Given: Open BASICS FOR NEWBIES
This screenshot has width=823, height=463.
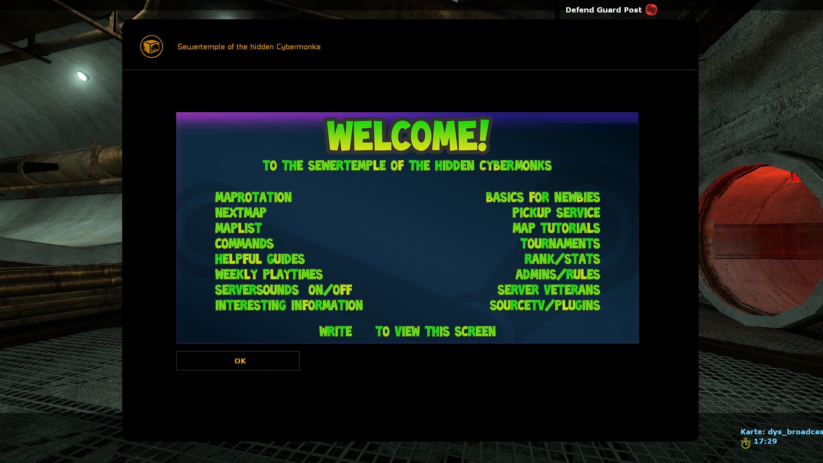Looking at the screenshot, I should point(543,197).
